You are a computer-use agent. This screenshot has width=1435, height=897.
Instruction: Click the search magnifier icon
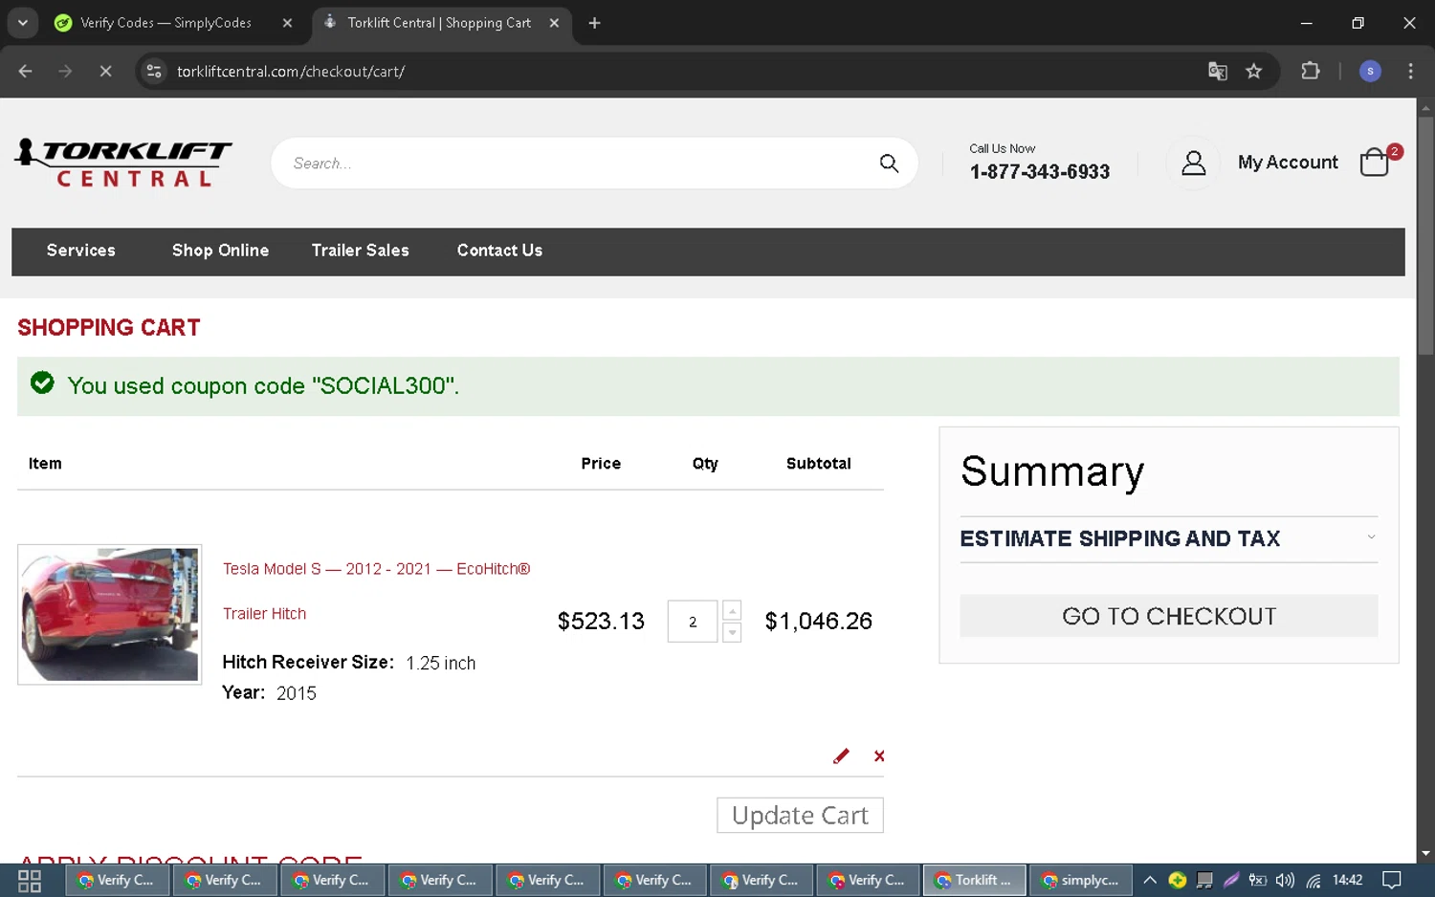[889, 164]
